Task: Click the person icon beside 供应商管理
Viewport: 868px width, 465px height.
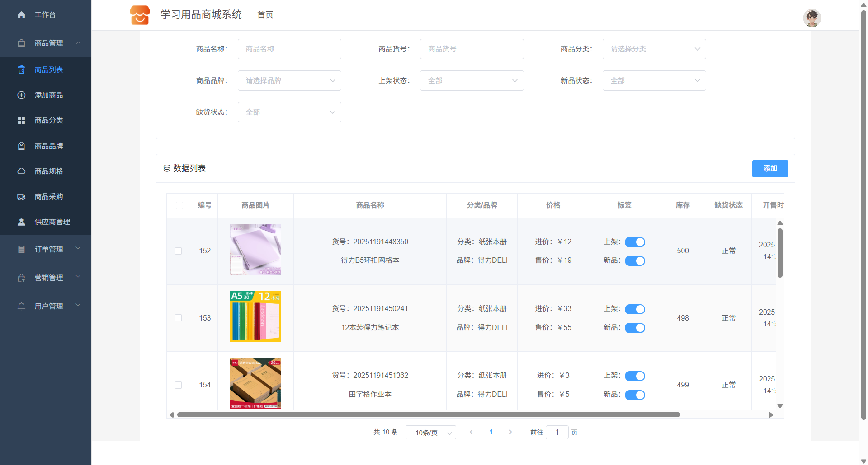Action: 21,222
